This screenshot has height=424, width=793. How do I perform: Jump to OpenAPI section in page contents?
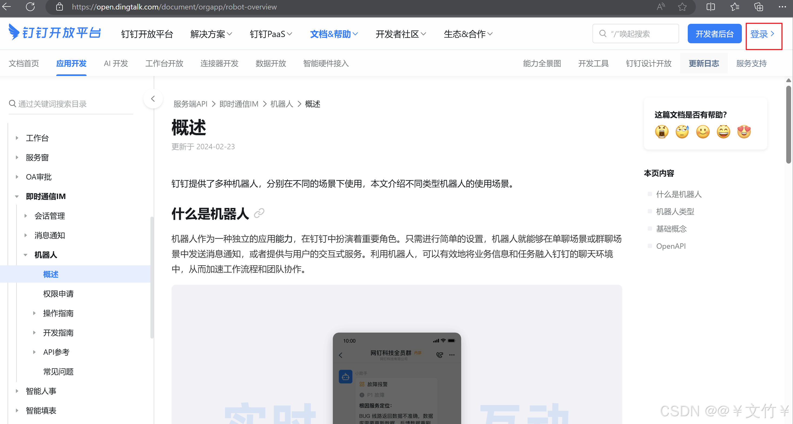pos(671,246)
